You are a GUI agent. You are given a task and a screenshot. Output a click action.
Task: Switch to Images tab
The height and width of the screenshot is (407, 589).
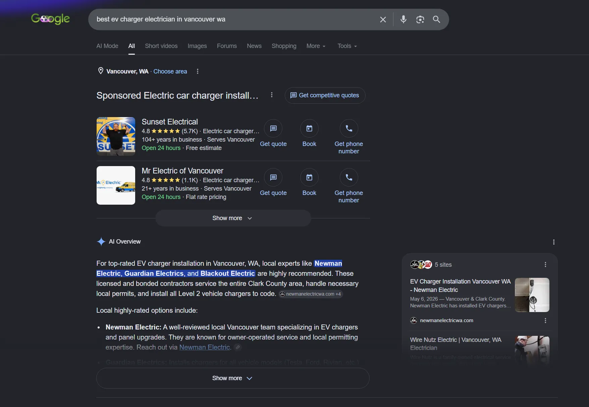click(x=197, y=46)
